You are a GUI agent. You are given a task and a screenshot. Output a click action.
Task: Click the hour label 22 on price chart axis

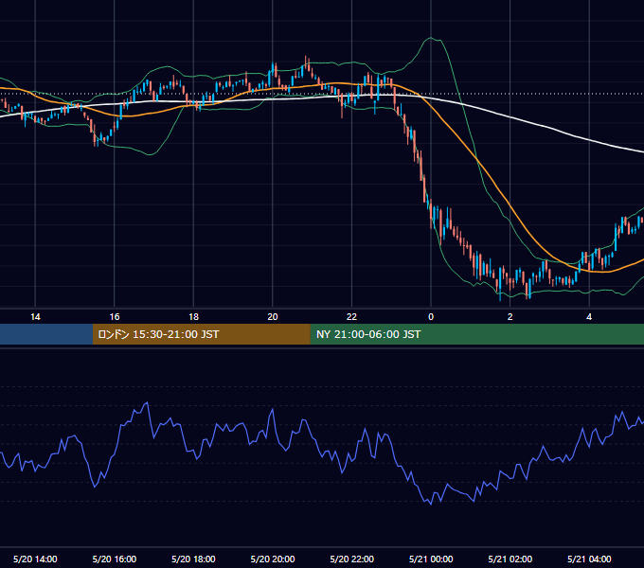click(x=352, y=317)
